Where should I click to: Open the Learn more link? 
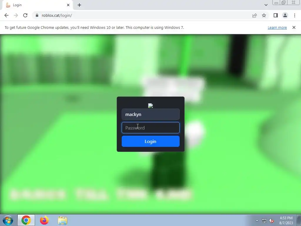[x=277, y=27]
